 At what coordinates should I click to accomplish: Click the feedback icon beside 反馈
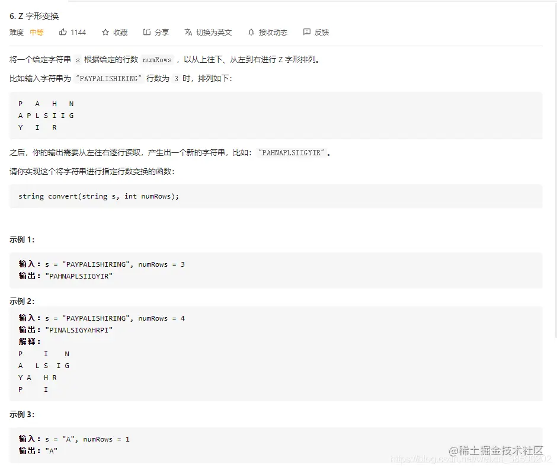[x=306, y=32]
